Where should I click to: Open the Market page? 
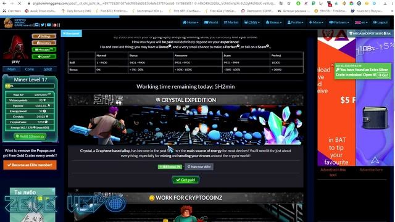coord(231,22)
